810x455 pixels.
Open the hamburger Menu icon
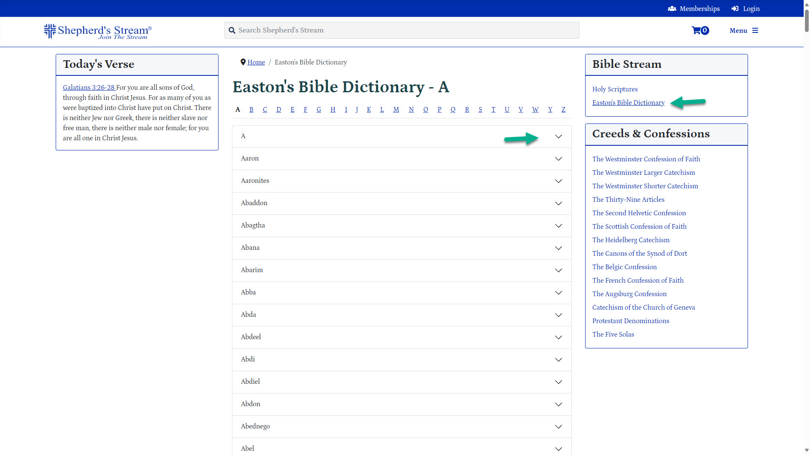coord(756,30)
